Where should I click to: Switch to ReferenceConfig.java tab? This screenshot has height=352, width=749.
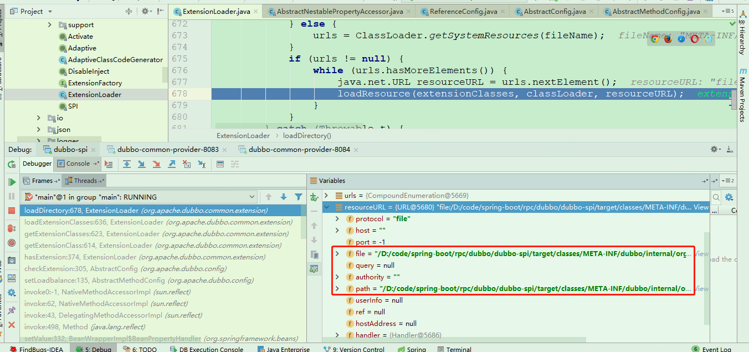tap(463, 11)
